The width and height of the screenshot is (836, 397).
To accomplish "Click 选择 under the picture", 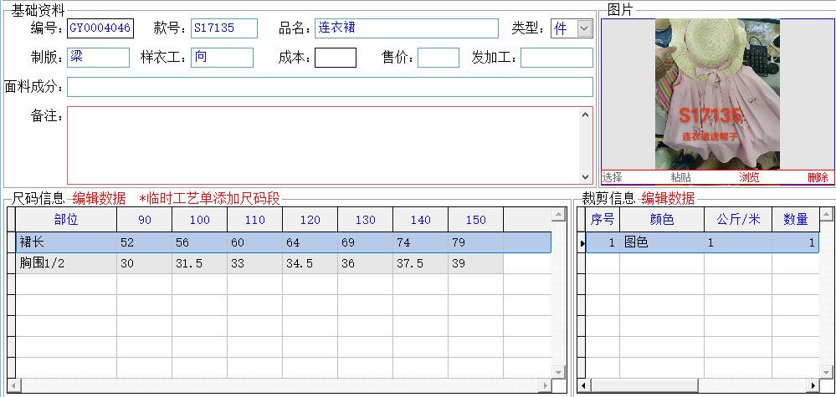I will (612, 178).
